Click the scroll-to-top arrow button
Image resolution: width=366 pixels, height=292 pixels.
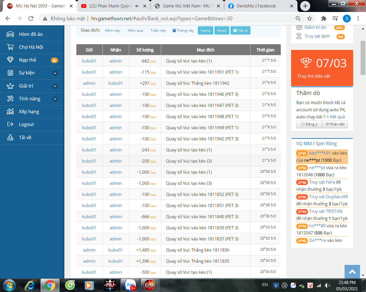tap(352, 272)
